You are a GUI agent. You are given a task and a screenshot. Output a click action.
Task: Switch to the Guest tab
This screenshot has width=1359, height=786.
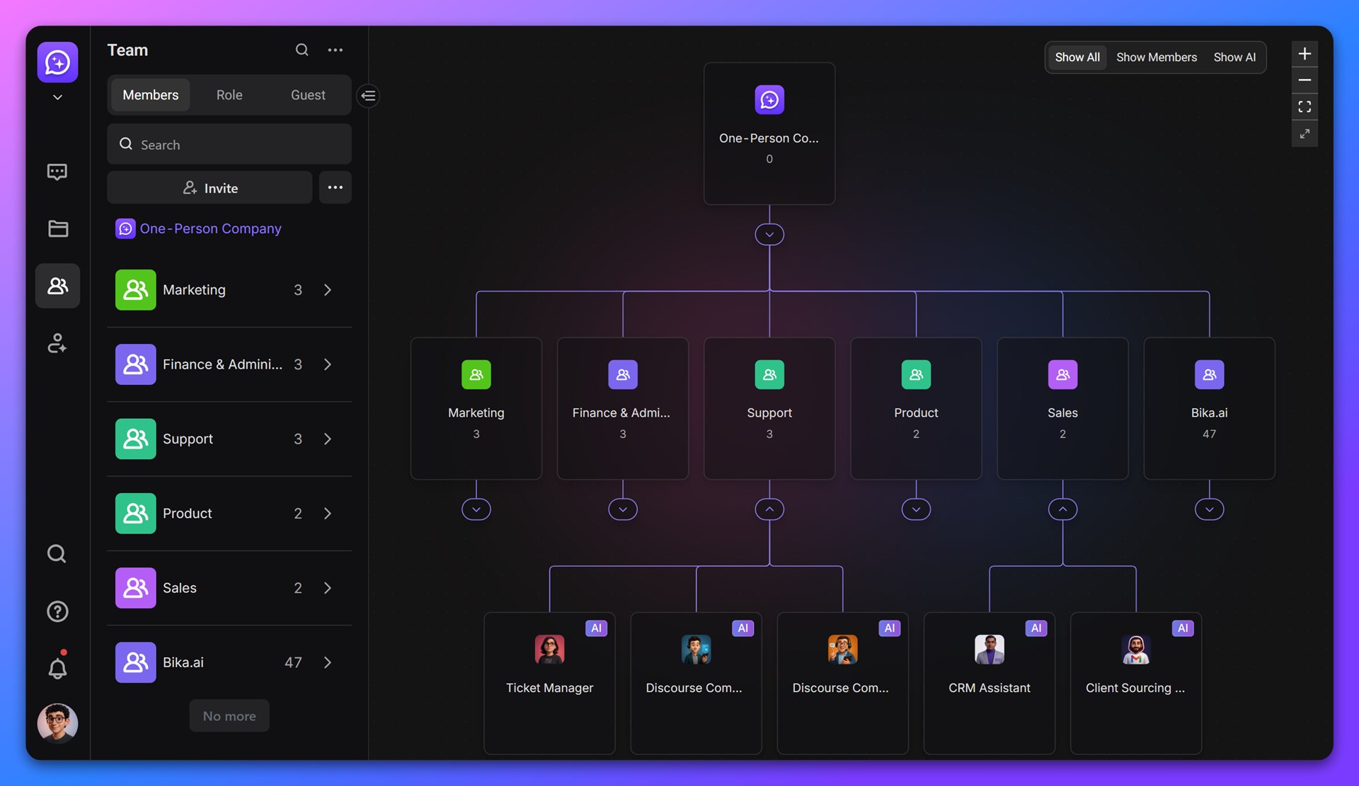(x=308, y=95)
